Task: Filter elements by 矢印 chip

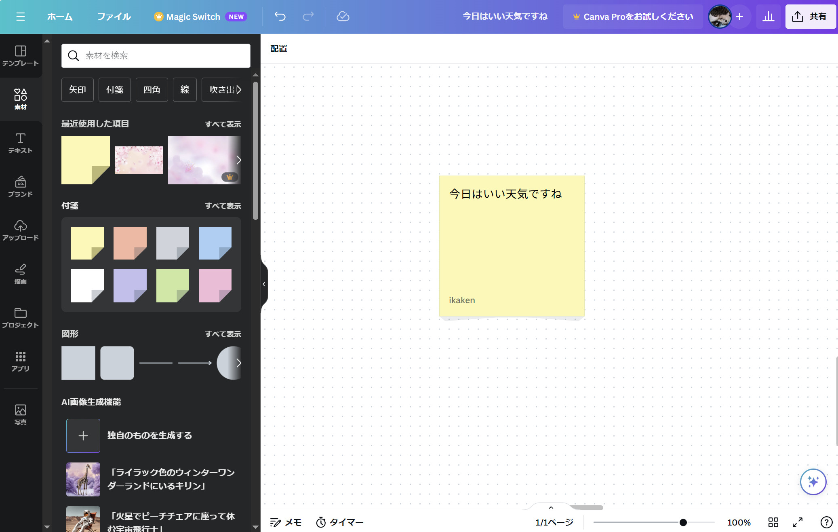Action: [x=78, y=90]
